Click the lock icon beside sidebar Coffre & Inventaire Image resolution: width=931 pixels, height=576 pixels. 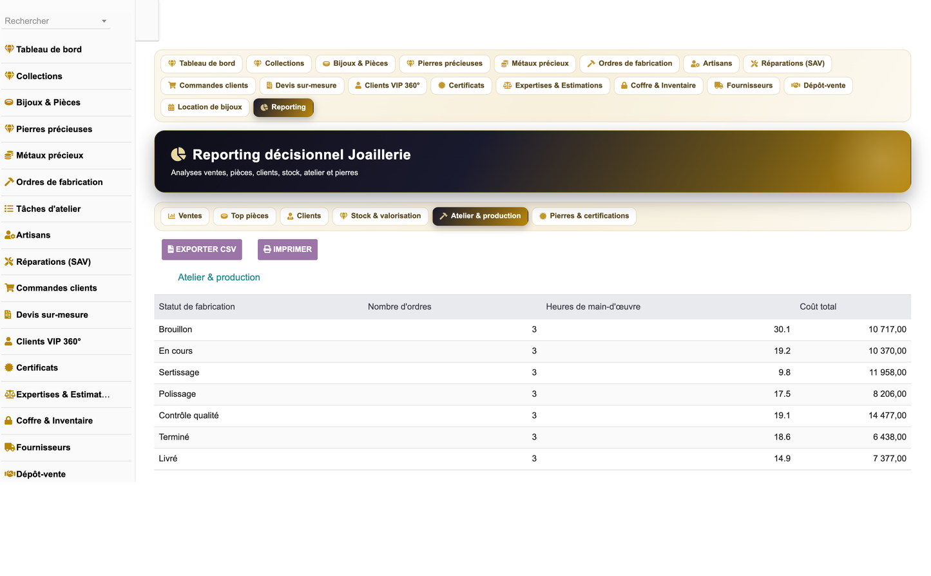pos(8,420)
